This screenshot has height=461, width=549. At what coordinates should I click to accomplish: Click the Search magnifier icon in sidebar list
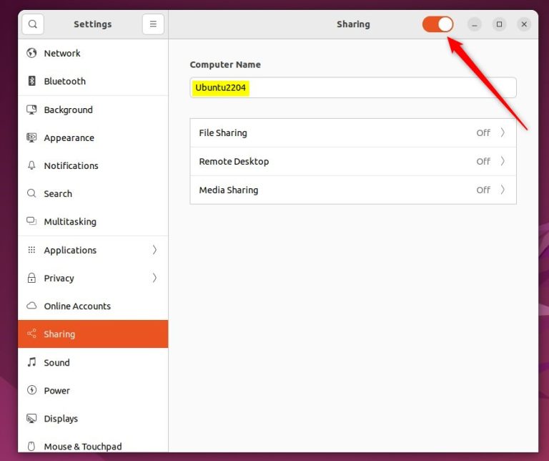[x=31, y=193]
